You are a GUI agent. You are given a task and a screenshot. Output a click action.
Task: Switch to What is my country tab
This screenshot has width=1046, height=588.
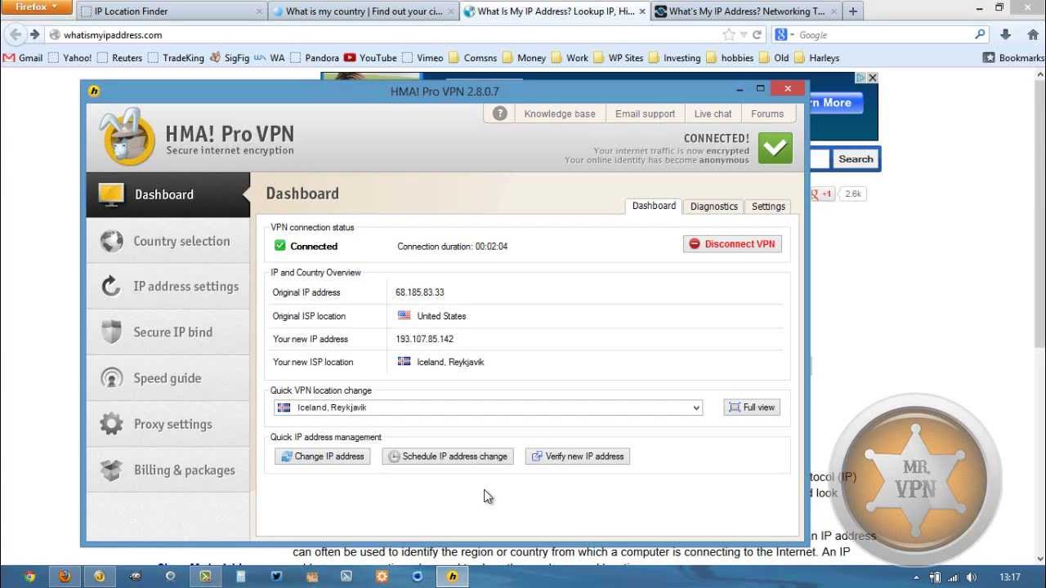[364, 11]
